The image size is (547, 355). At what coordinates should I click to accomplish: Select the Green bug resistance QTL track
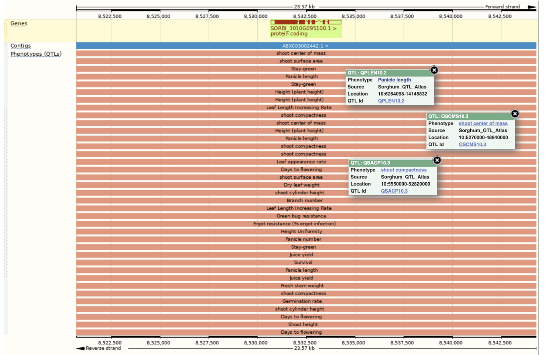tap(306, 216)
